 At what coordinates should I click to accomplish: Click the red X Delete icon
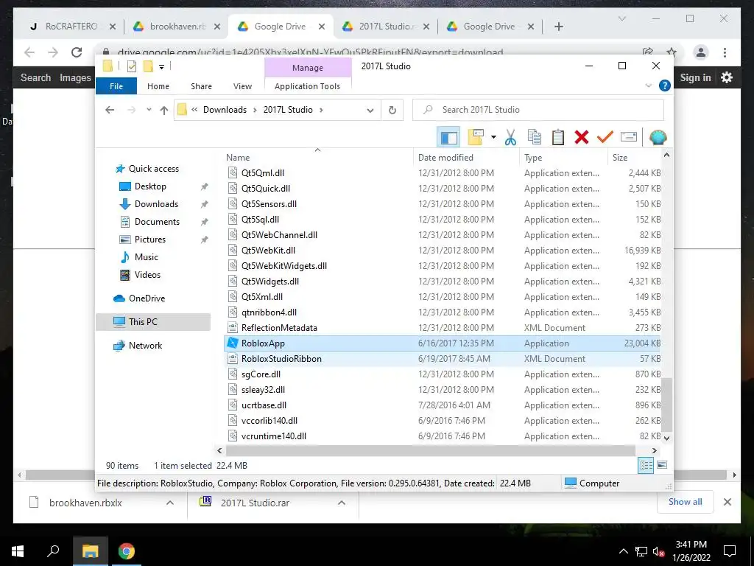pos(582,137)
